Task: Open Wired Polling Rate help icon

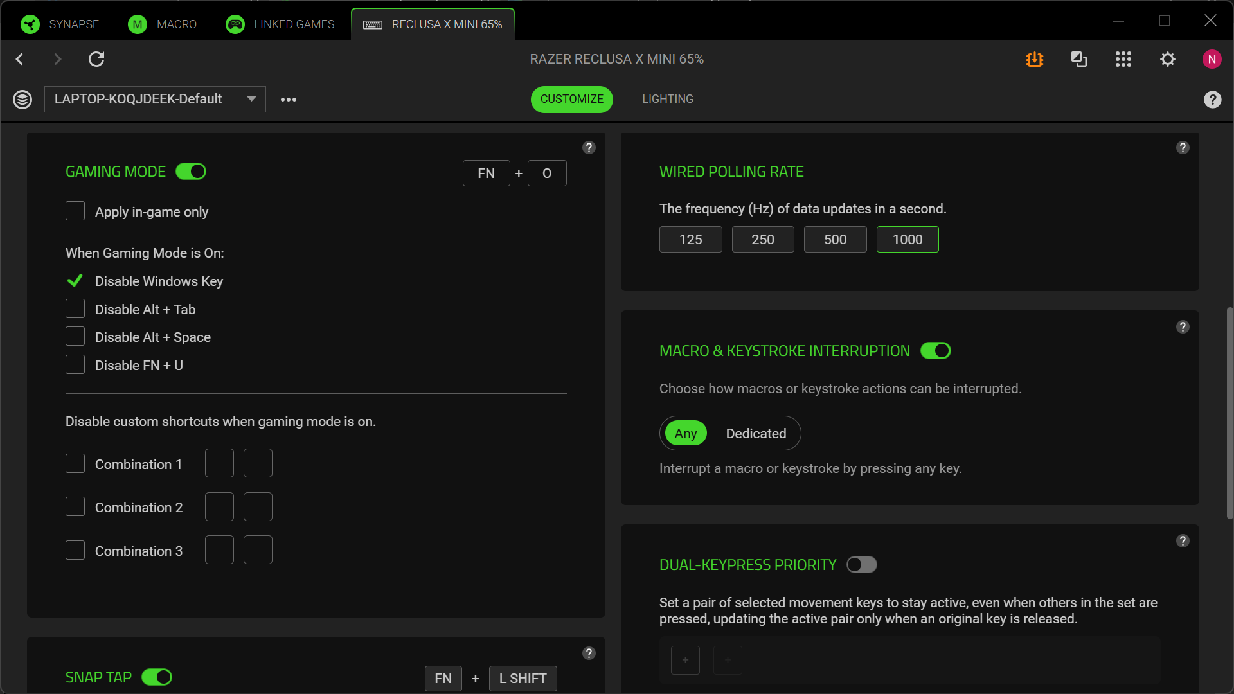Action: click(x=1183, y=148)
